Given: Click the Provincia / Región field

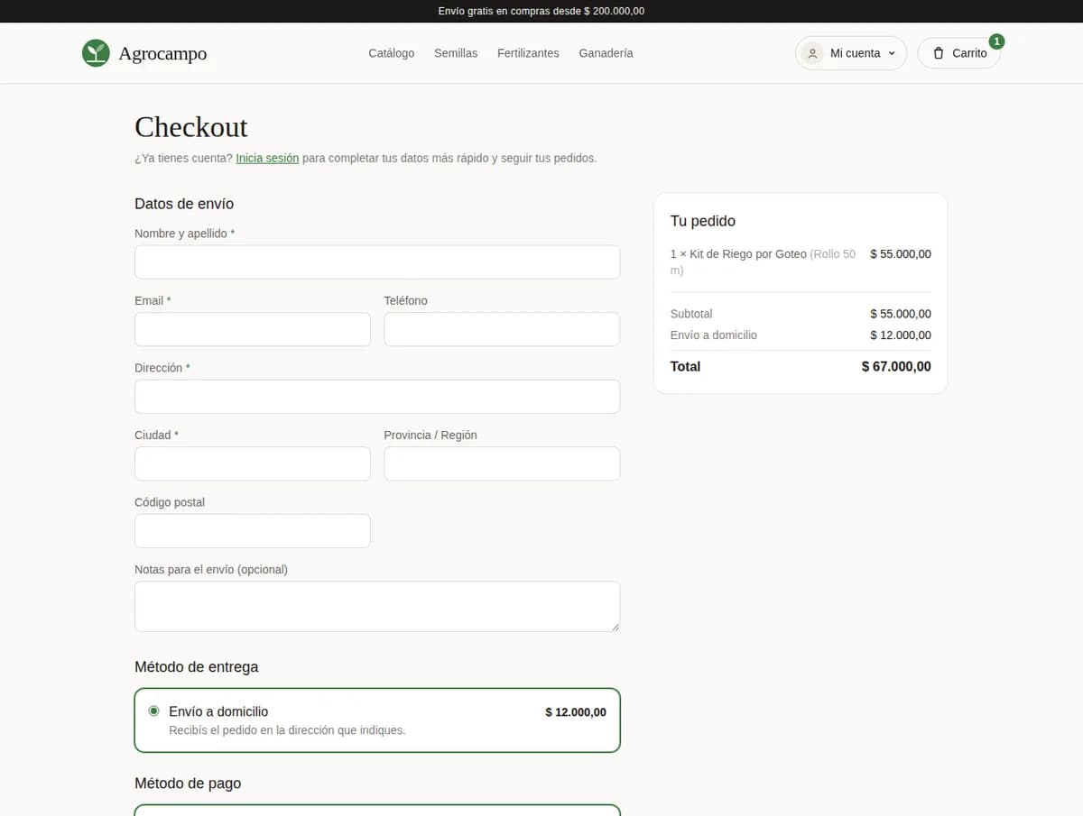Looking at the screenshot, I should pyautogui.click(x=502, y=463).
